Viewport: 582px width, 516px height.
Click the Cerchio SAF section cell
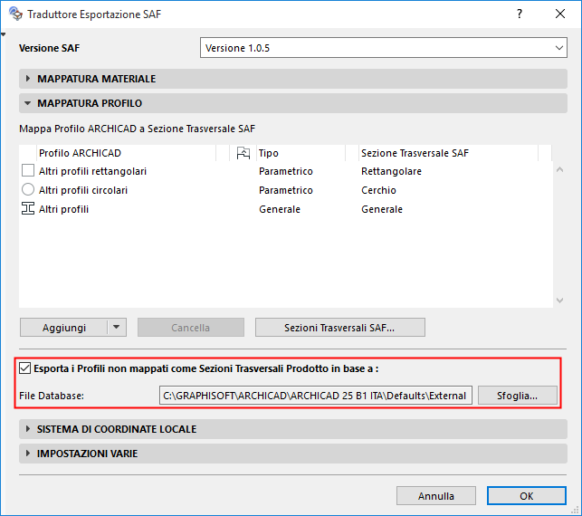point(378,190)
